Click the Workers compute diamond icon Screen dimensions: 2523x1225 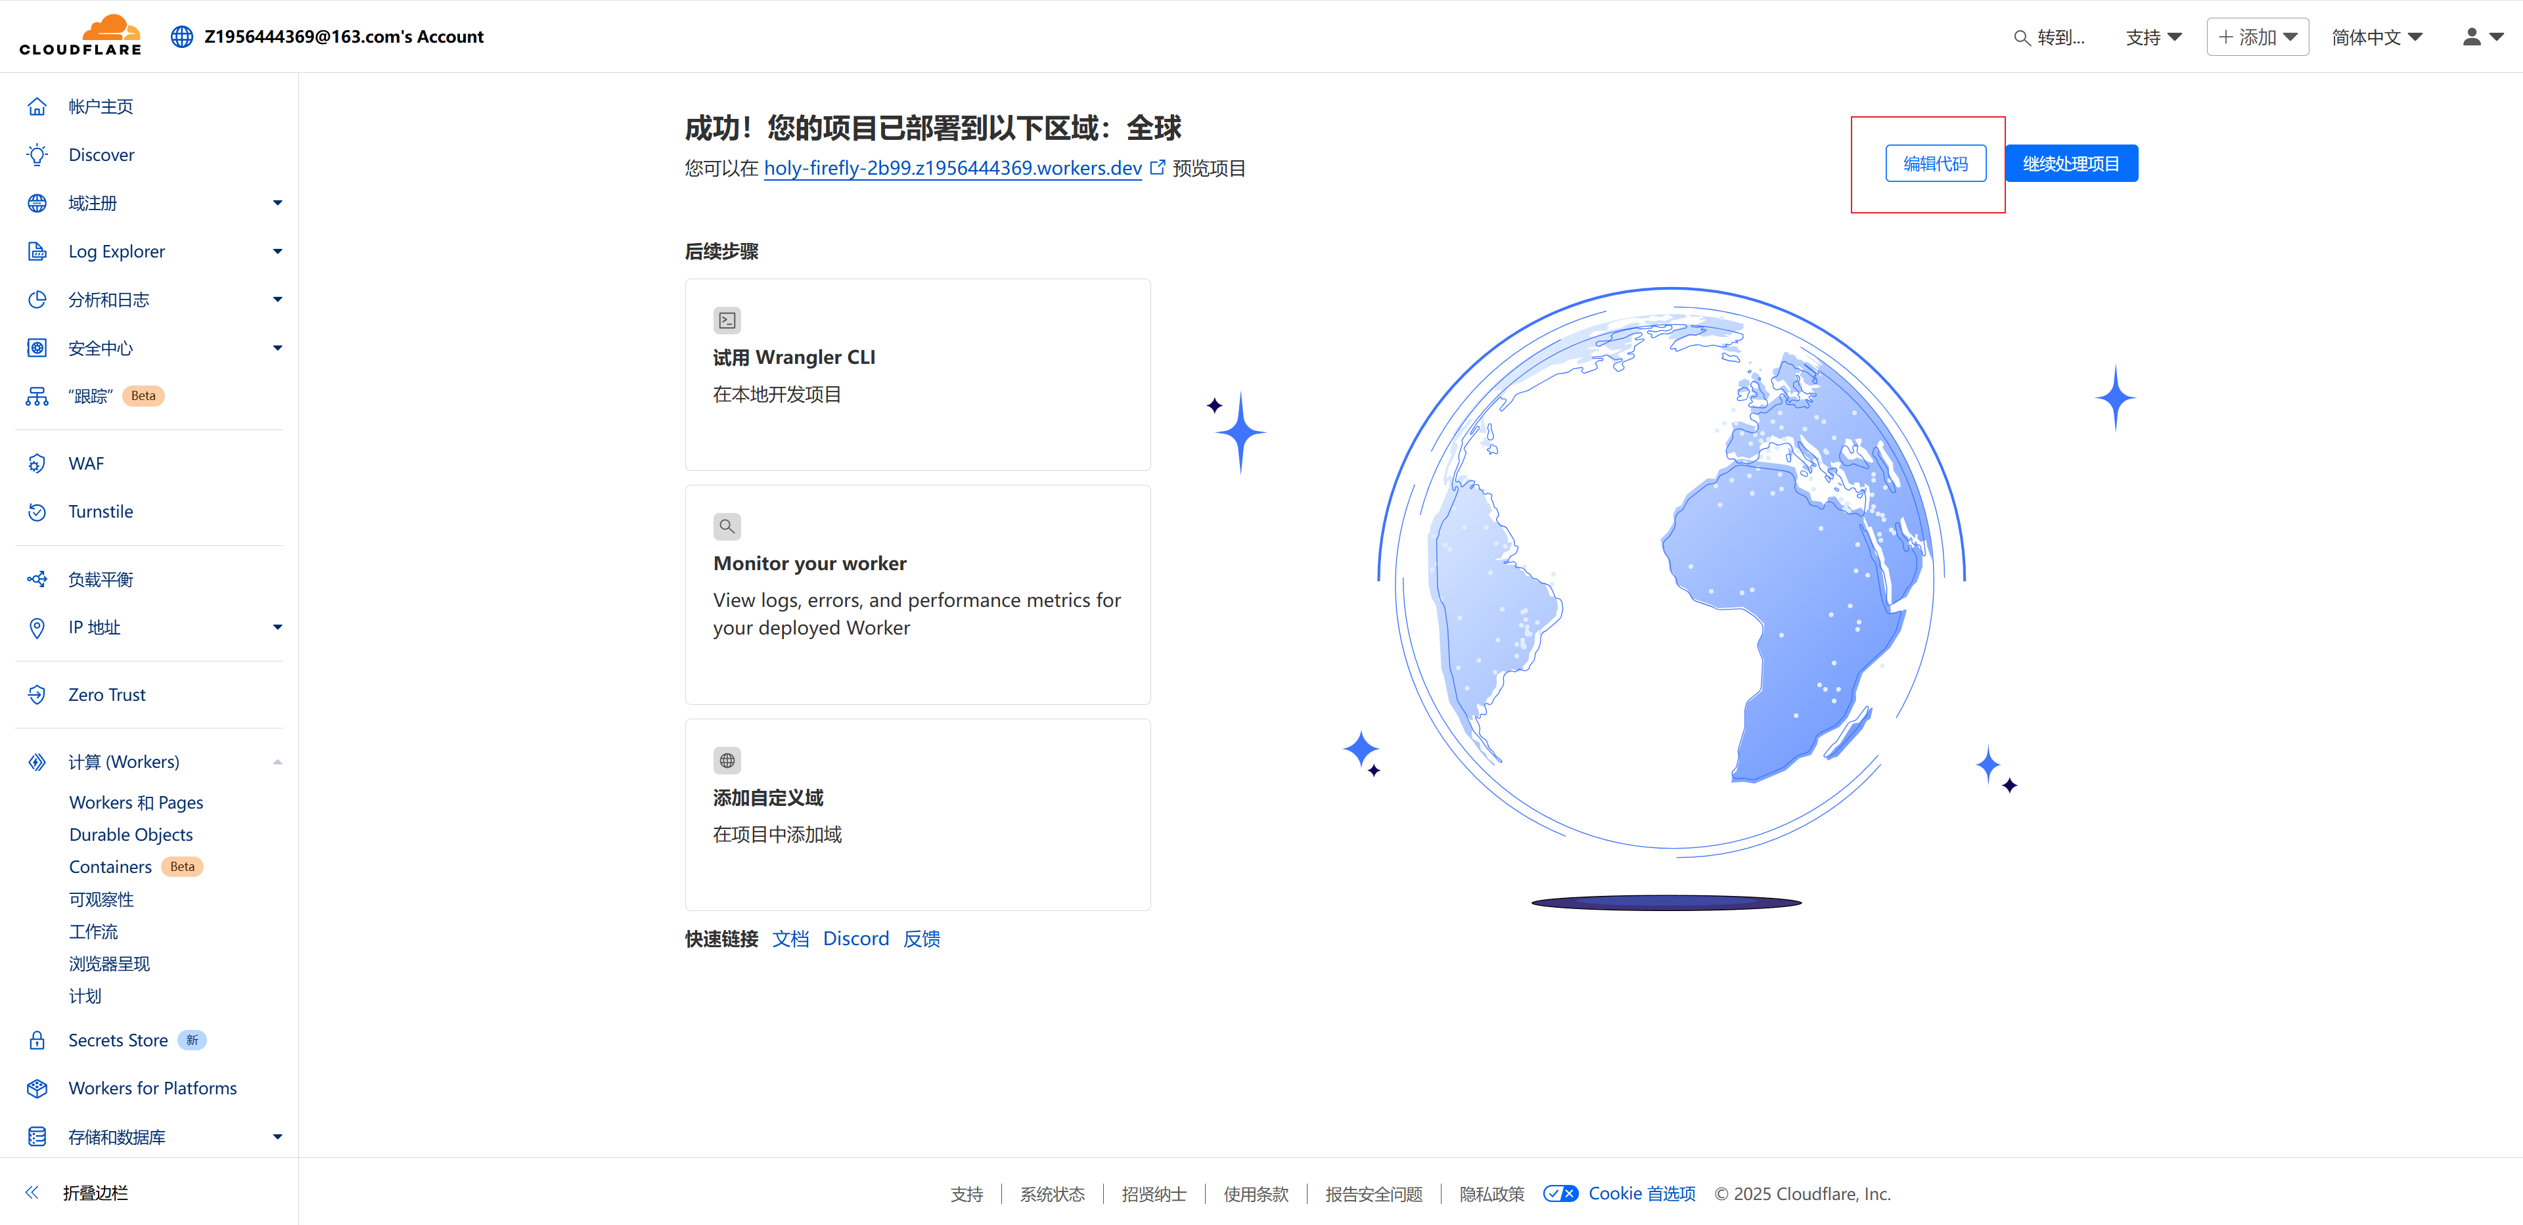click(x=37, y=762)
